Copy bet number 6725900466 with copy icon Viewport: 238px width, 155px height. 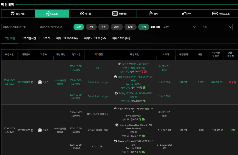(32, 82)
